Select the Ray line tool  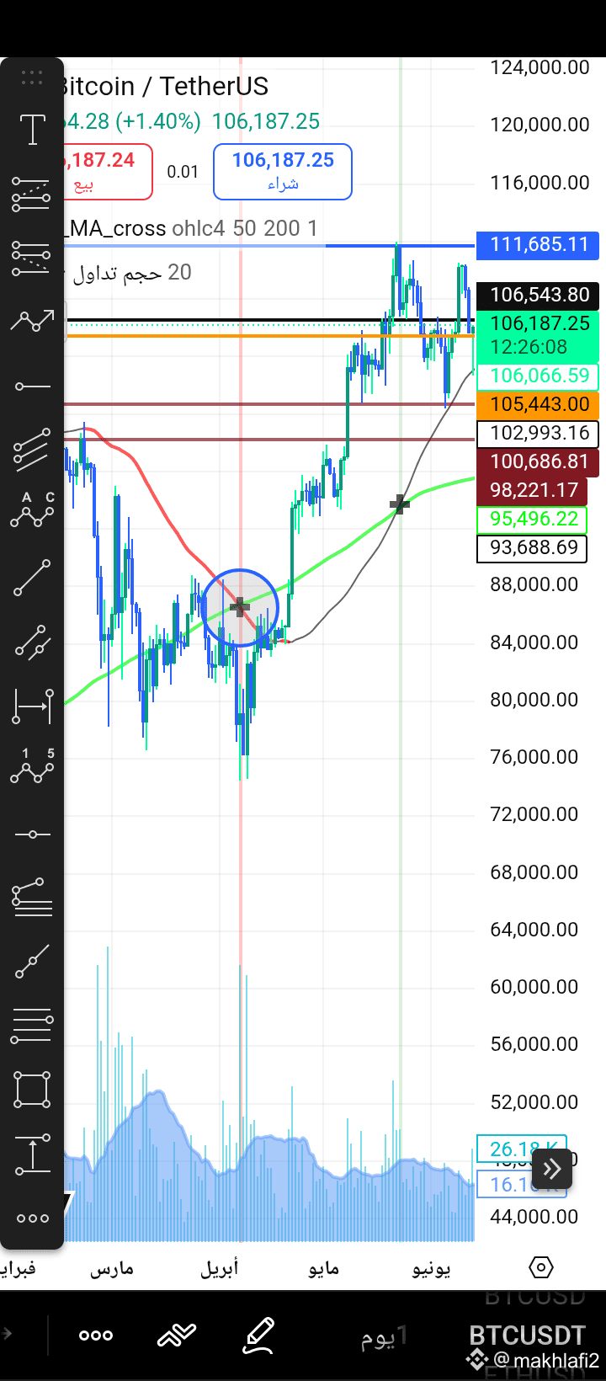pyautogui.click(x=32, y=962)
